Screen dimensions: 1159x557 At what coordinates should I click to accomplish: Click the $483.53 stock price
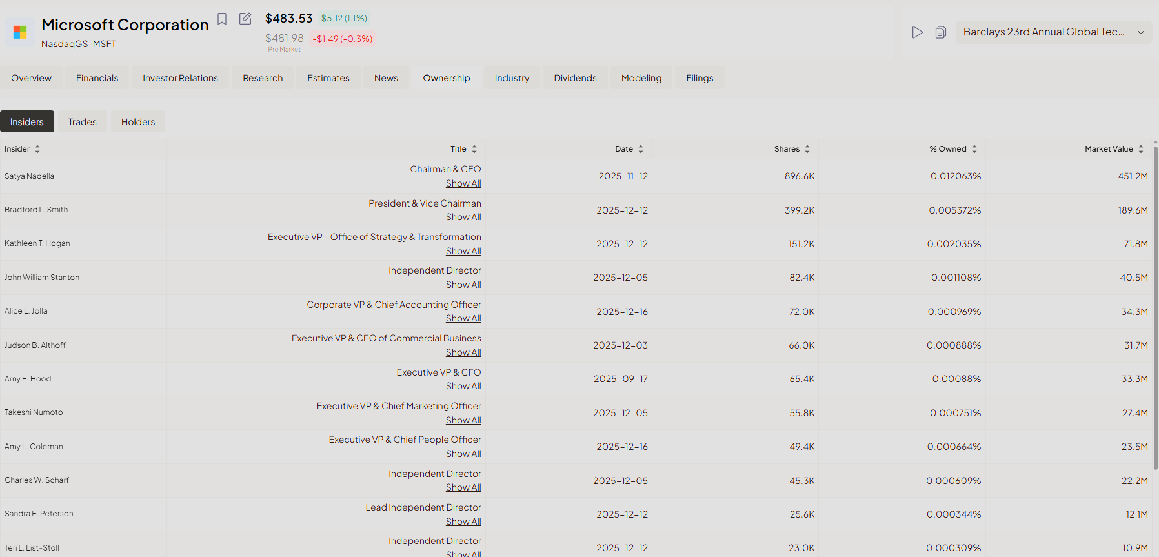coord(288,19)
